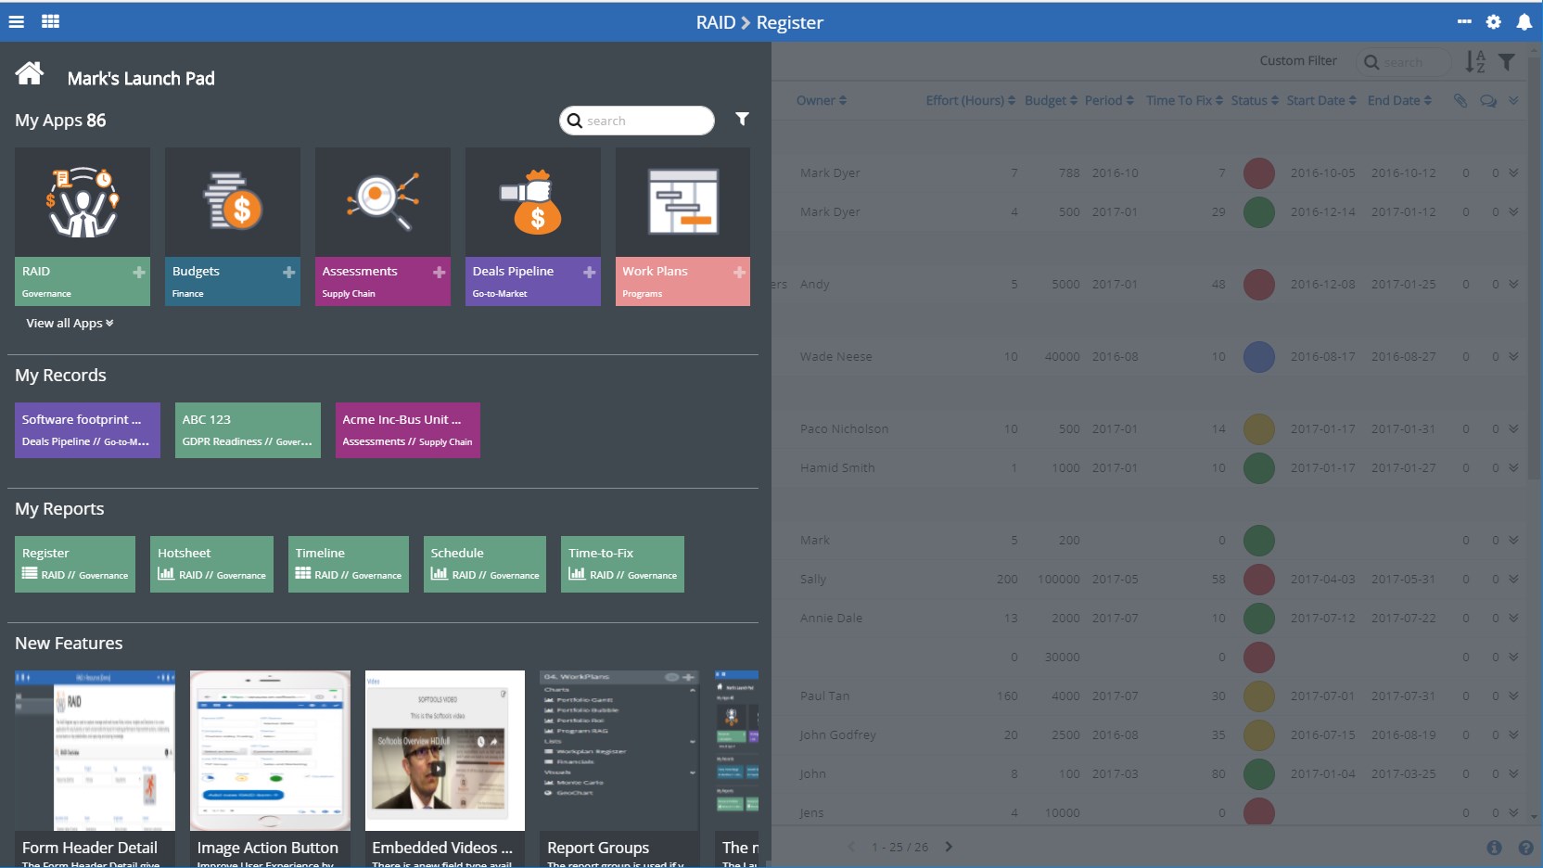This screenshot has width=1543, height=868.
Task: Click the attachments paperclip column icon
Action: (x=1460, y=100)
